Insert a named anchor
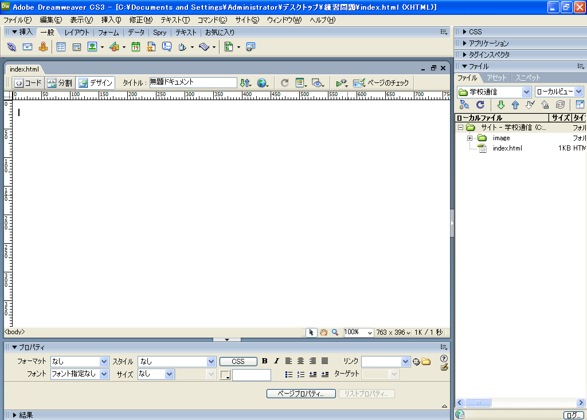 pos(43,47)
